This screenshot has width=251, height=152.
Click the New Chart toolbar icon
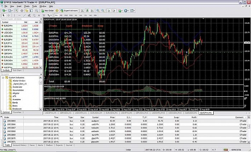coord(4,11)
